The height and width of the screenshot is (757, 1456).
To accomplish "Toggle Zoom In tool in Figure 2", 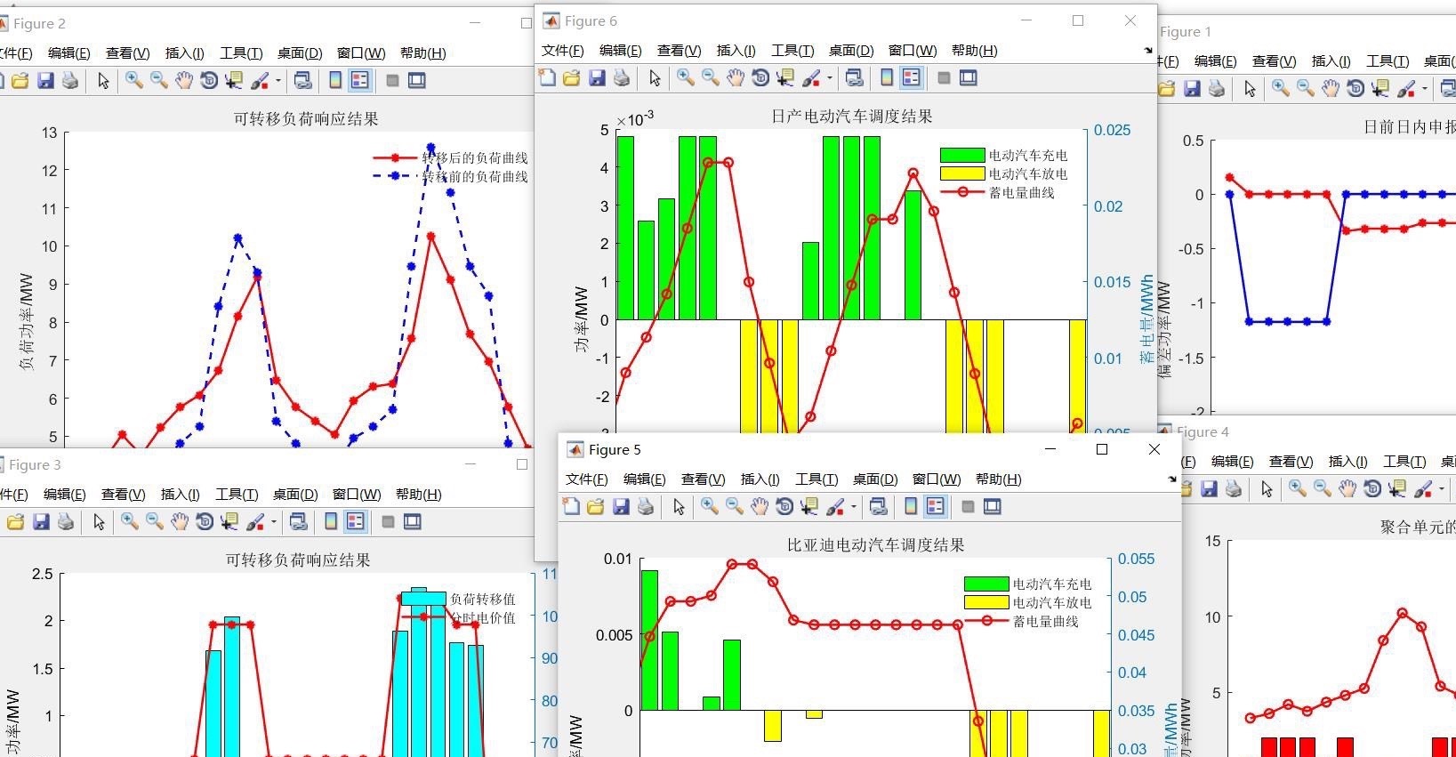I will point(134,81).
